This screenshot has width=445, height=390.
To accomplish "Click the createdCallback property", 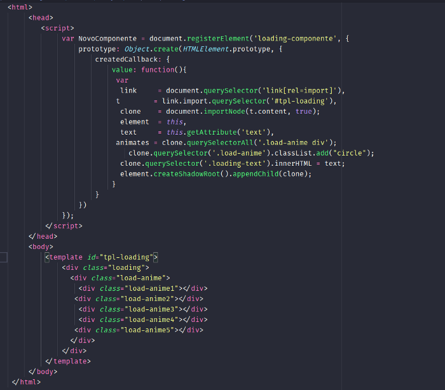I will tap(126, 60).
